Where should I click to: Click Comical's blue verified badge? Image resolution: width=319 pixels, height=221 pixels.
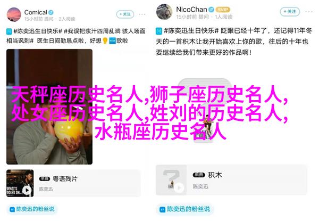pyautogui.click(x=51, y=13)
